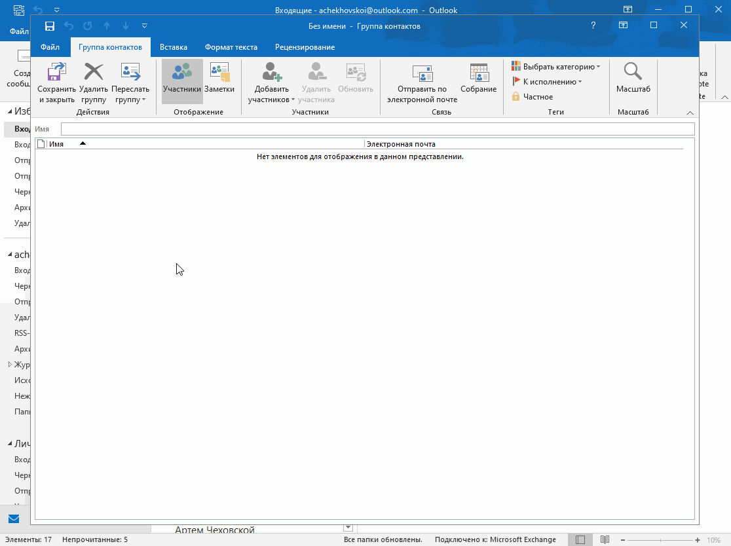
Task: Collapse Outlook main ribbon chevron
Action: [724, 97]
